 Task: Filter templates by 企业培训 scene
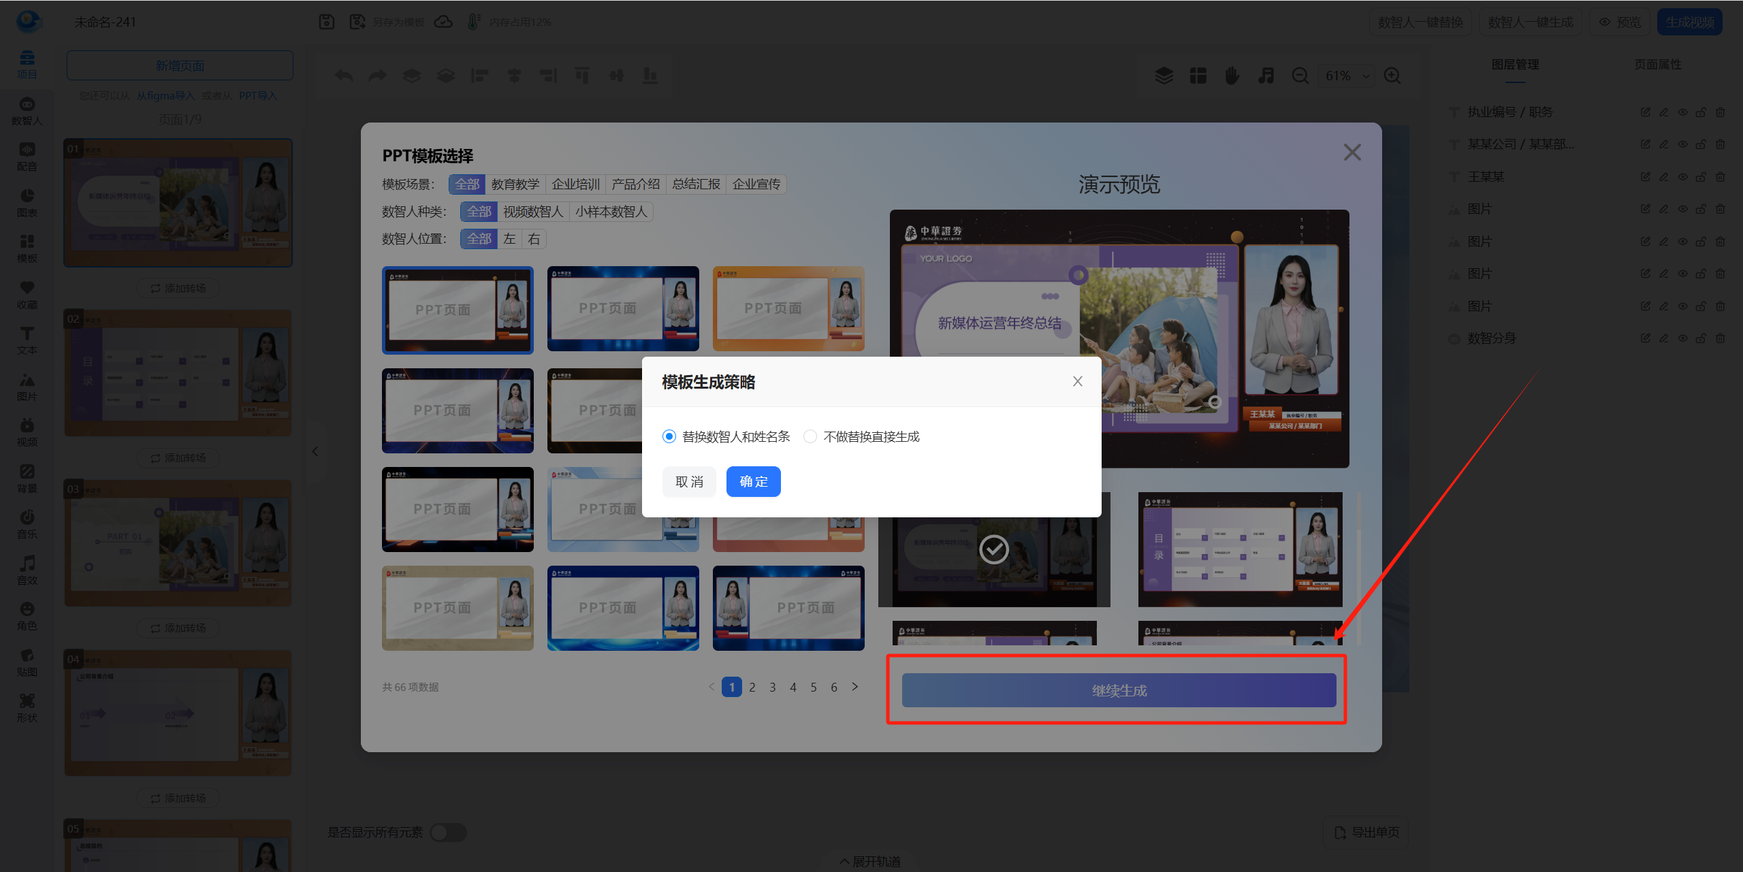tap(575, 184)
